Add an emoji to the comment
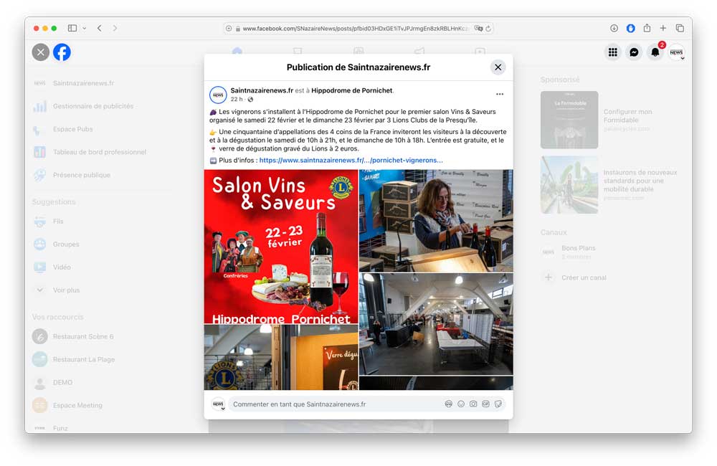Screen dimensions: 717x466 pos(461,404)
